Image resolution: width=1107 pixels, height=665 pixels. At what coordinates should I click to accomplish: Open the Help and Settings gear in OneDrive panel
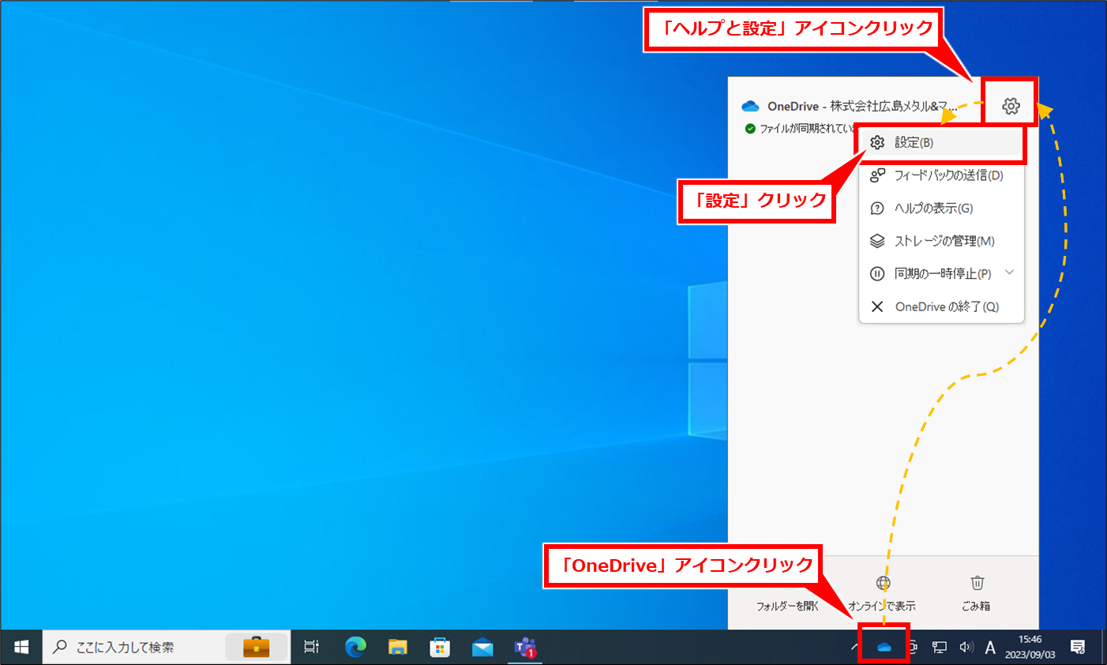(1011, 106)
